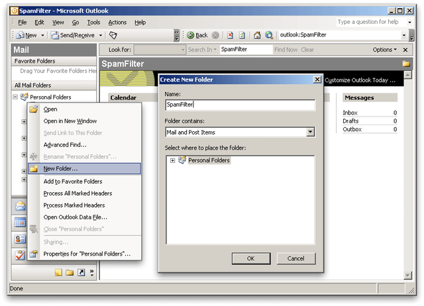Click the Refresh icon in the toolbar

242,35
